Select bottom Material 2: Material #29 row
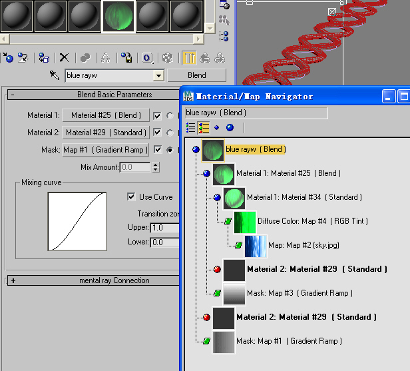Viewport: 410px width, 371px height. coord(306,317)
